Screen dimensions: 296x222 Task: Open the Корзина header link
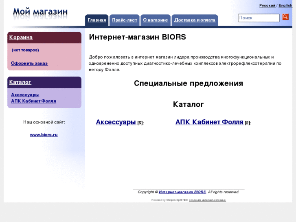tap(21, 37)
